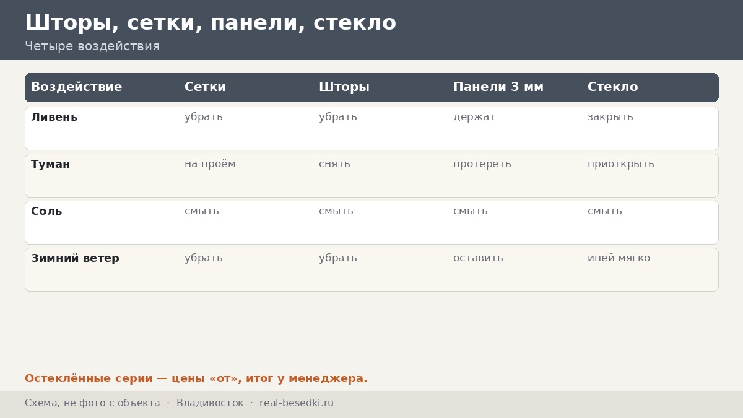743x418 pixels.
Task: Select the "Воздействие" column header
Action: point(77,87)
